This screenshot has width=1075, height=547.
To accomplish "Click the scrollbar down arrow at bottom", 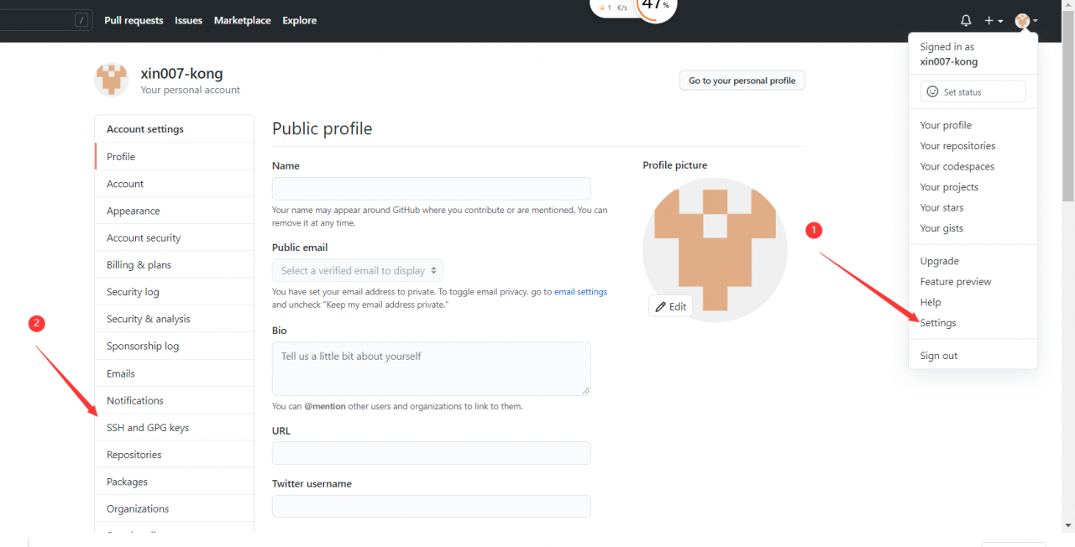I will [x=1067, y=526].
